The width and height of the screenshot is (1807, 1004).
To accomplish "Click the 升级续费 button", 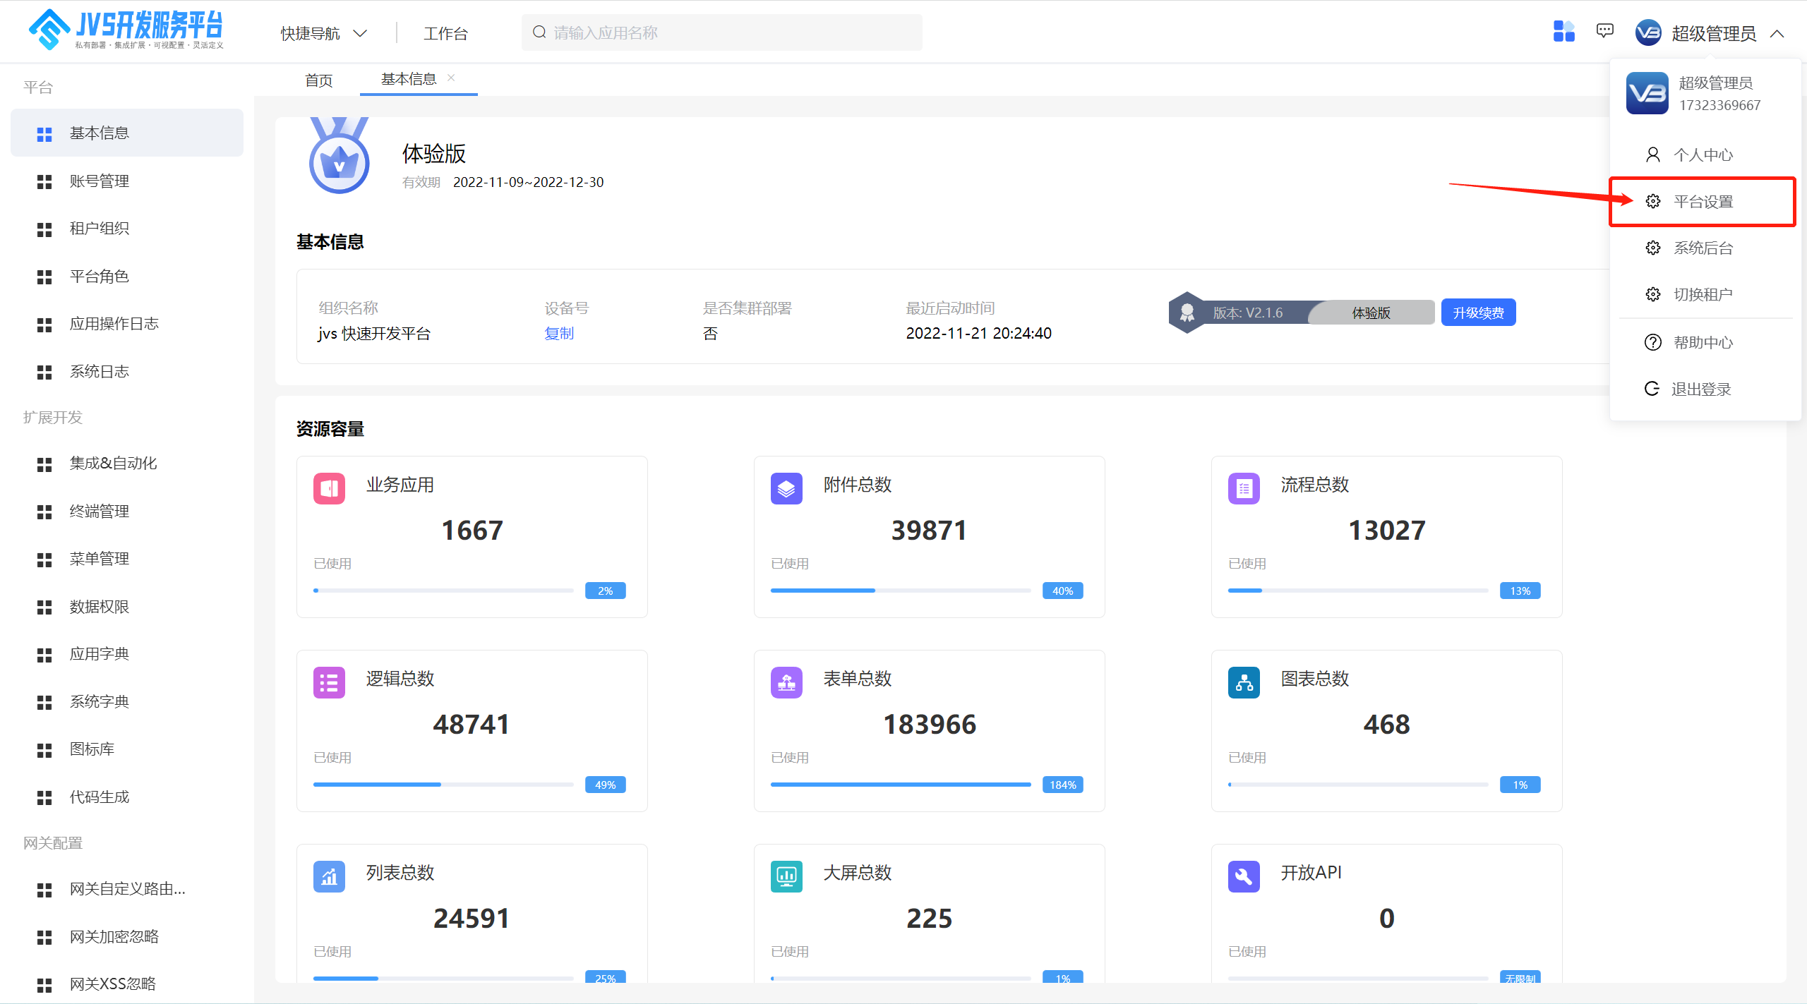I will [1478, 313].
